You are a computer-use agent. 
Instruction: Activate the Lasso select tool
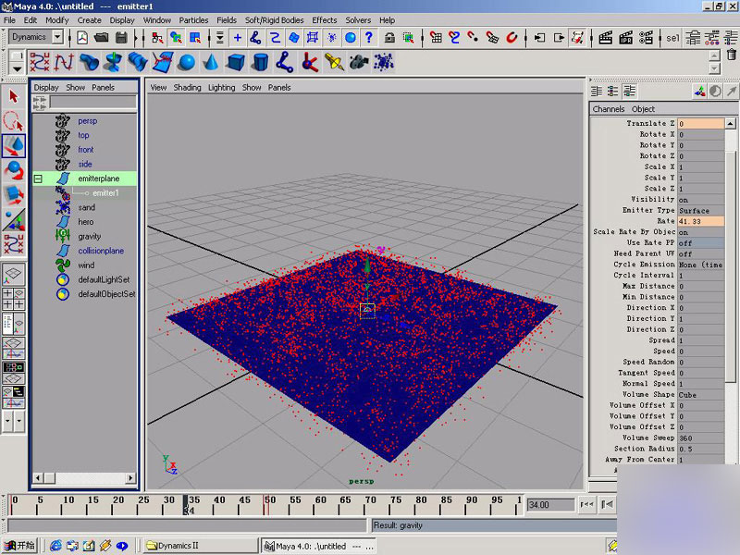(x=14, y=121)
